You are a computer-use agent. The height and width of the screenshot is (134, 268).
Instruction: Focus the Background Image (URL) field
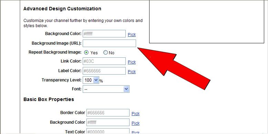[x=110, y=43]
